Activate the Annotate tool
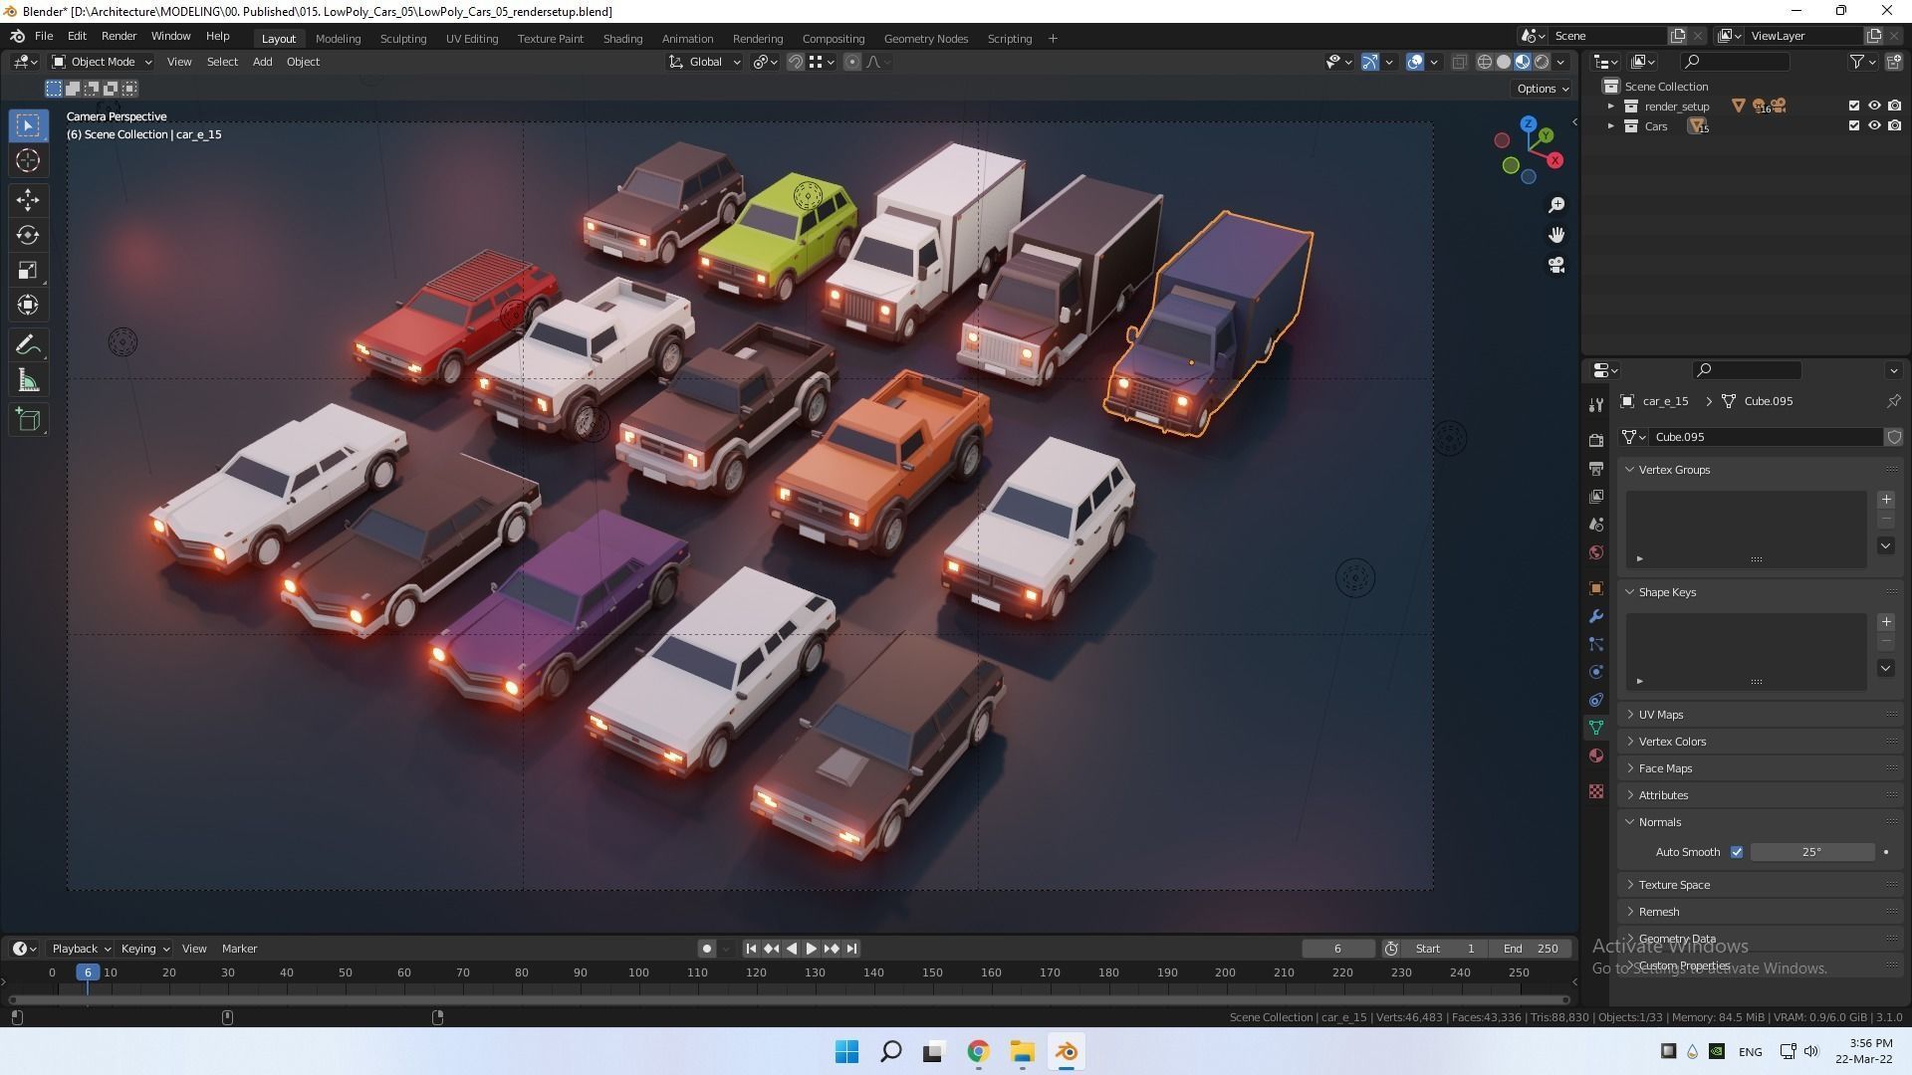Screen dimensions: 1912x1075 pos(28,345)
